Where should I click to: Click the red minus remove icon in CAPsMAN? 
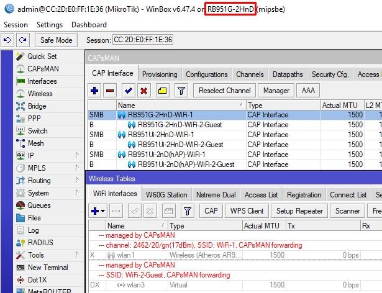pyautogui.click(x=111, y=91)
